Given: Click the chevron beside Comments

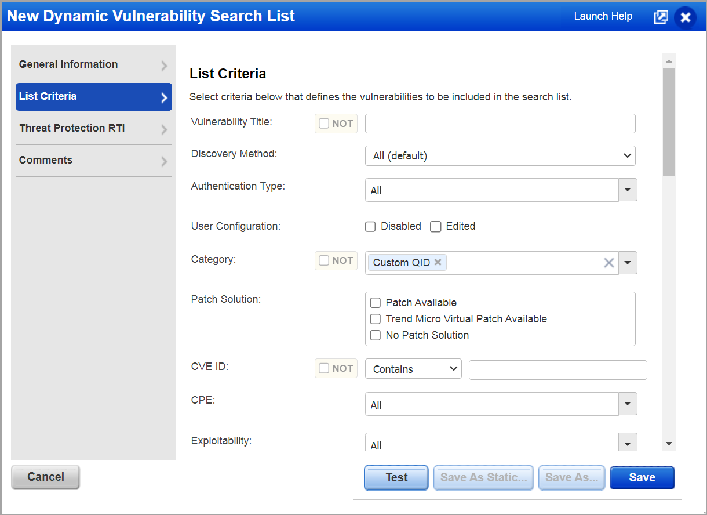Looking at the screenshot, I should tap(164, 161).
